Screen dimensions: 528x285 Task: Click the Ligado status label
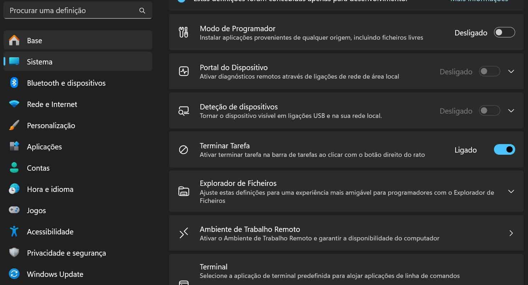coord(466,150)
